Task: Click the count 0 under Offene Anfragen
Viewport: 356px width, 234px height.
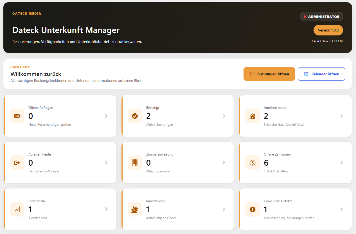Action: (31, 116)
